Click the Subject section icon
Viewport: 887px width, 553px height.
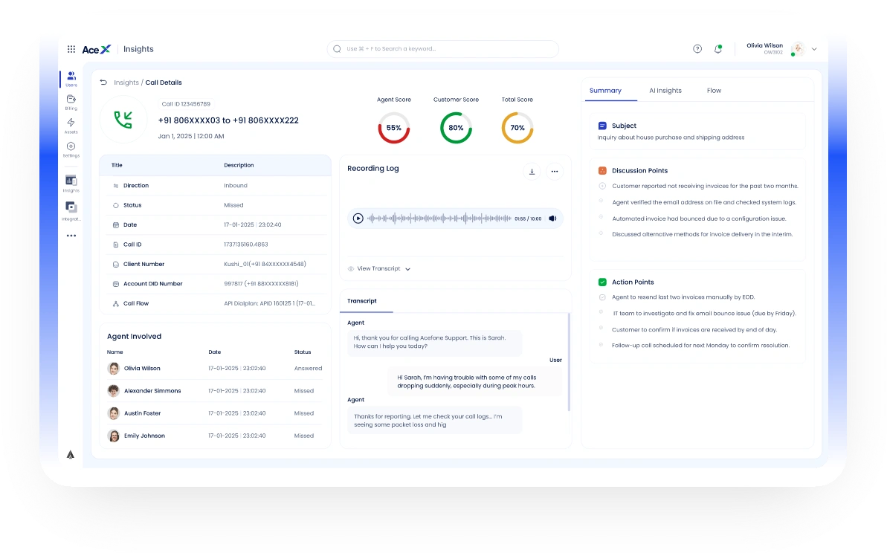point(602,126)
